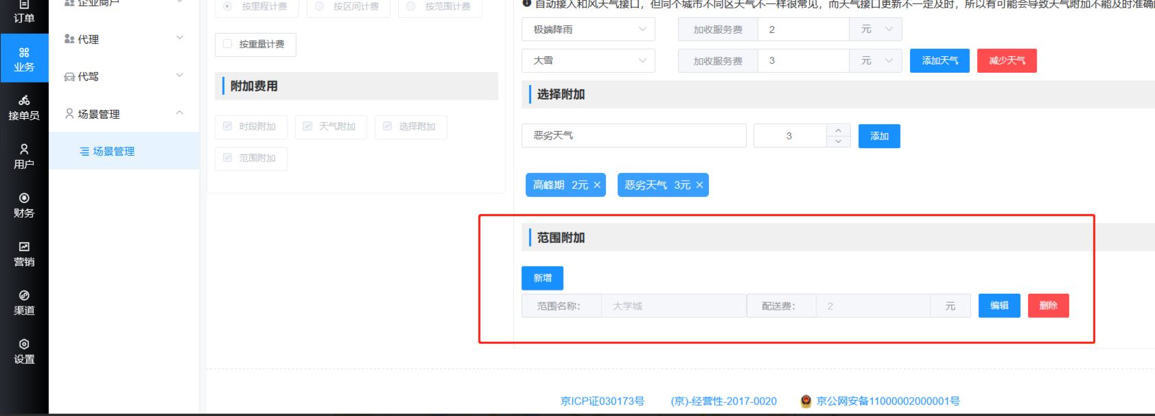Open the 渠道 sidebar section

(x=24, y=303)
